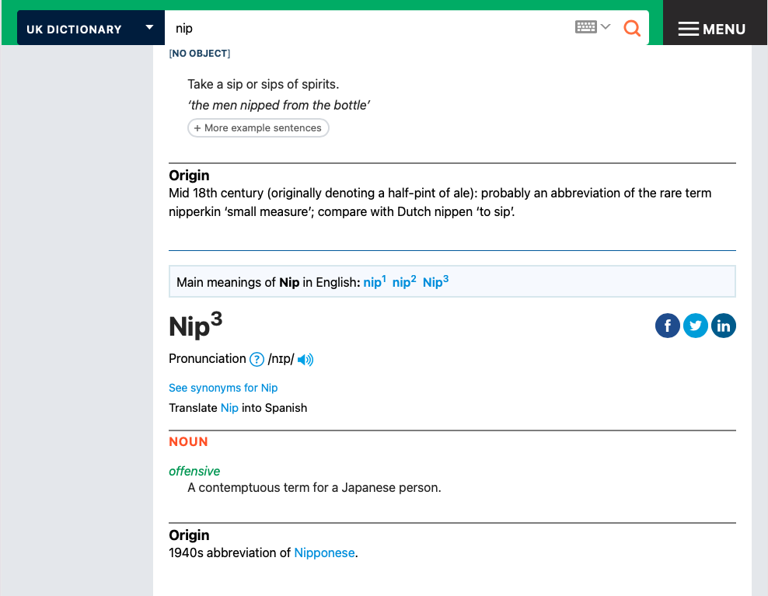Click the orange search magnifier icon
This screenshot has width=768, height=596.
click(632, 28)
